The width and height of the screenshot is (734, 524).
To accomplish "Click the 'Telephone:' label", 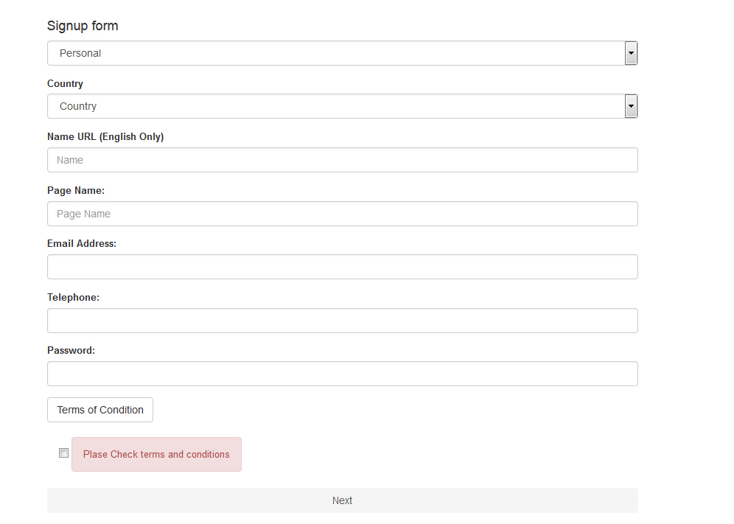I will pyautogui.click(x=73, y=297).
